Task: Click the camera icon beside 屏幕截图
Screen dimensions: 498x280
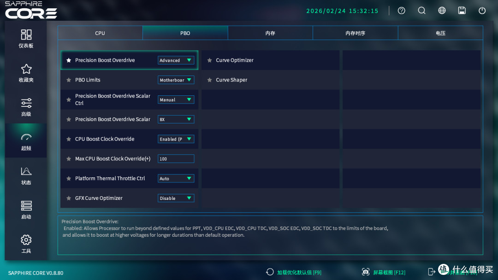Action: tap(366, 272)
